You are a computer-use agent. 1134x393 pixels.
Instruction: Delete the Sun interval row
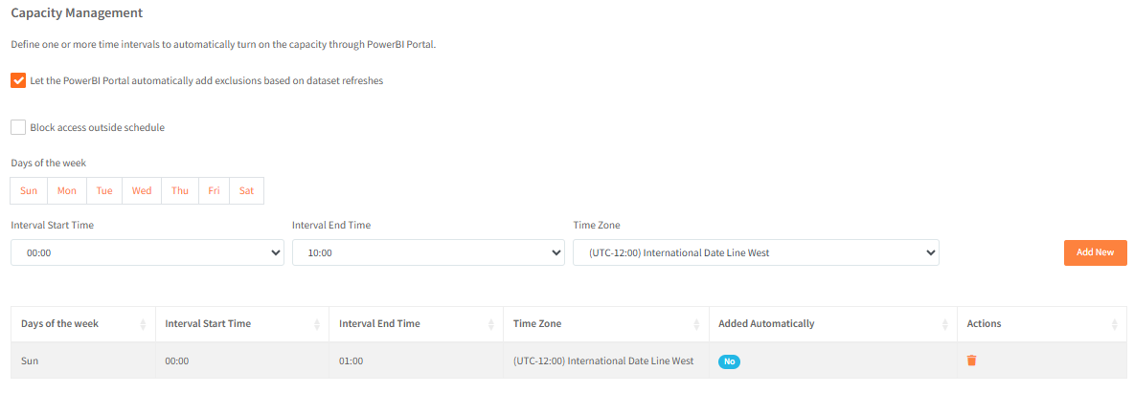pos(971,360)
